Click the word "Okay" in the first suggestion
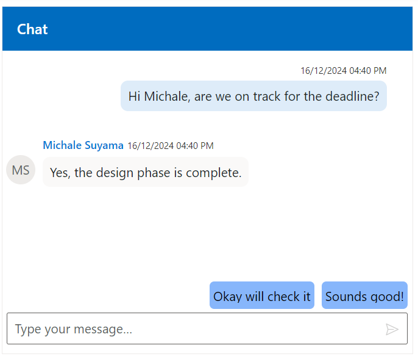This screenshot has height=359, width=418. click(x=227, y=297)
